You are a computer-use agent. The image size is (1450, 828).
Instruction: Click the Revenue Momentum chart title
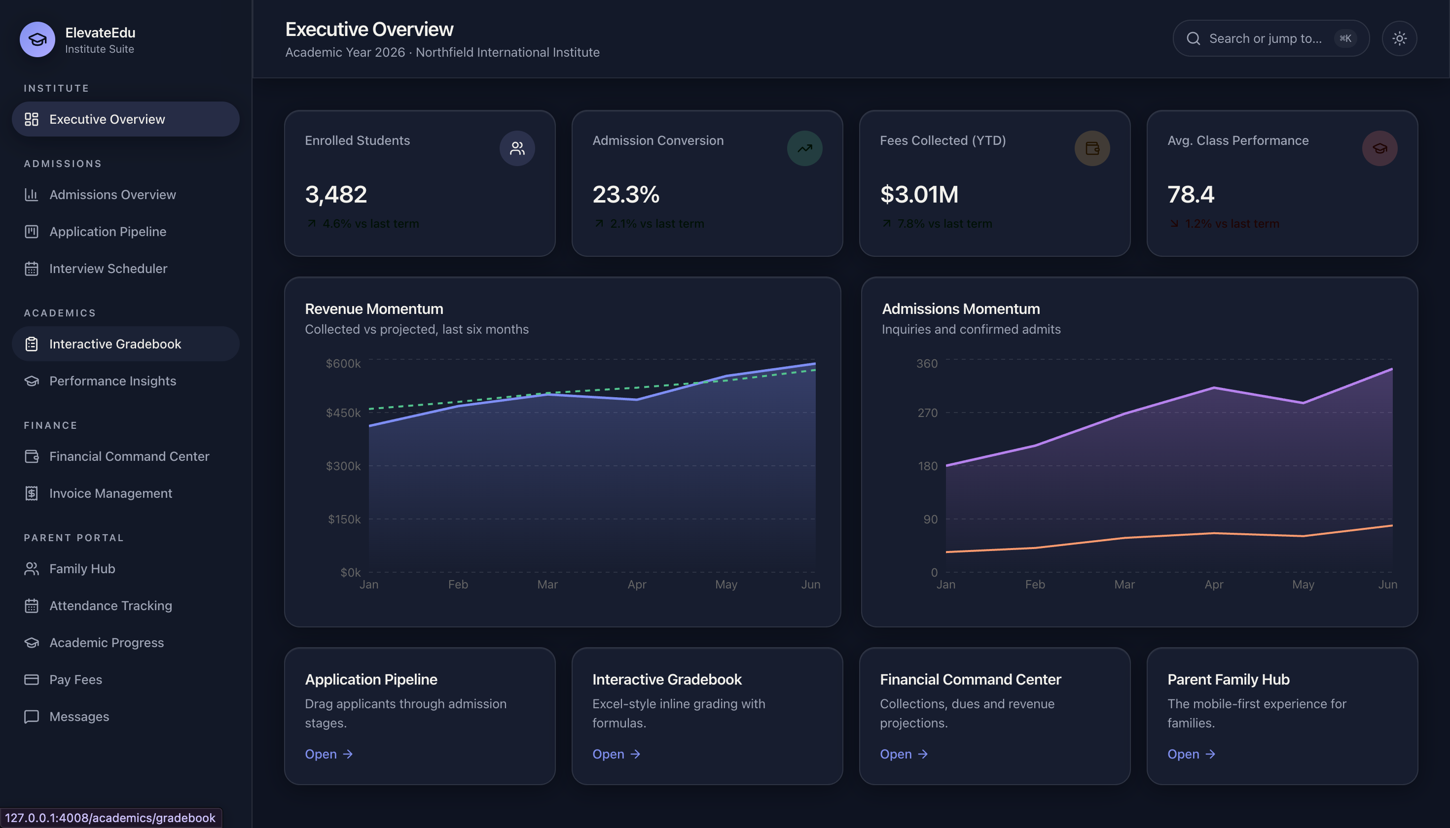coord(374,309)
